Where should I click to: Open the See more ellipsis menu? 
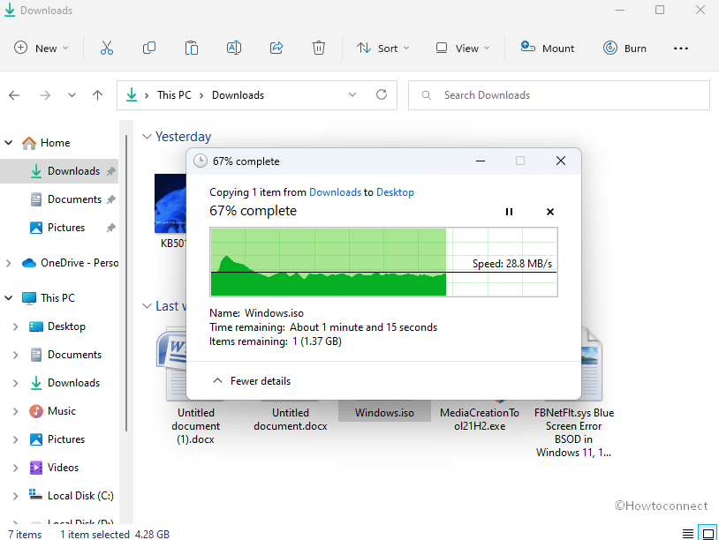(x=681, y=49)
